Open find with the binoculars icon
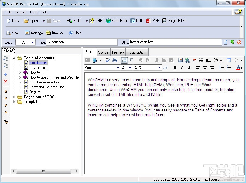This screenshot has width=246, height=183. (114, 60)
